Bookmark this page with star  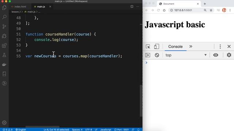[x=211, y=10]
